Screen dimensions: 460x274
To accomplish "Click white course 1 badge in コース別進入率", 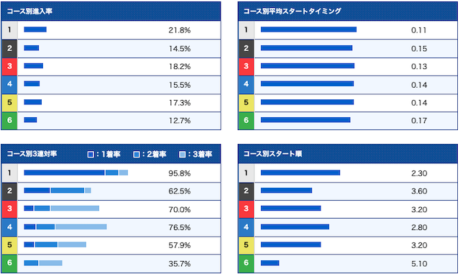I will pyautogui.click(x=9, y=30).
